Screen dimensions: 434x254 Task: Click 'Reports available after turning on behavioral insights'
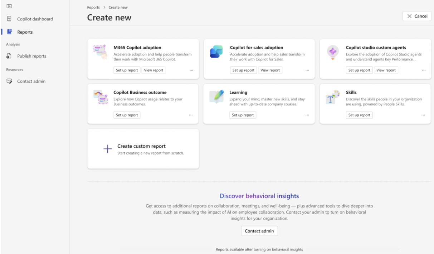click(x=259, y=250)
